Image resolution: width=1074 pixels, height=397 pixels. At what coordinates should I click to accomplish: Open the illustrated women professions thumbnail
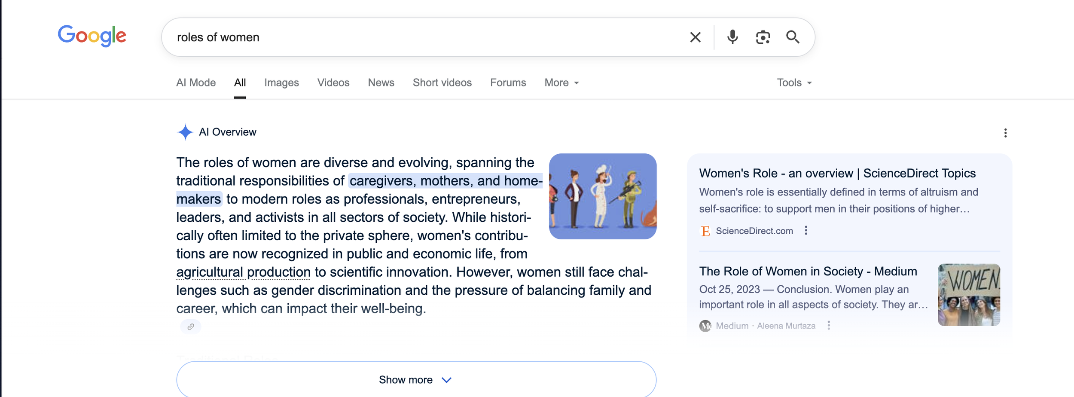(602, 196)
